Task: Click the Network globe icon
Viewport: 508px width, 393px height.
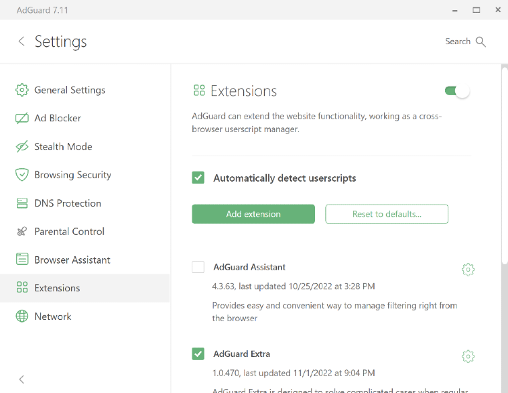Action: tap(22, 316)
